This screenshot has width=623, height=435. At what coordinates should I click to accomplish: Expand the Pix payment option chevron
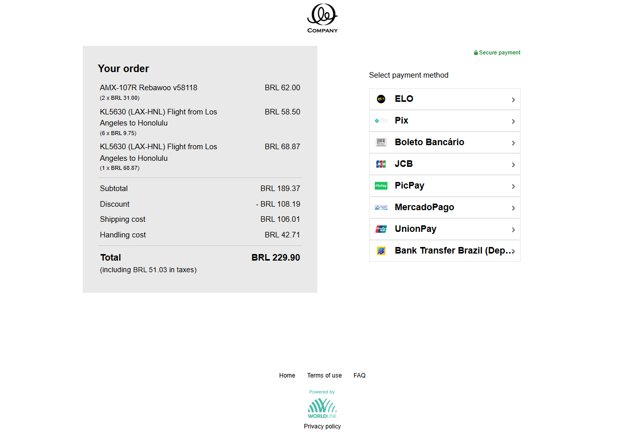[513, 120]
